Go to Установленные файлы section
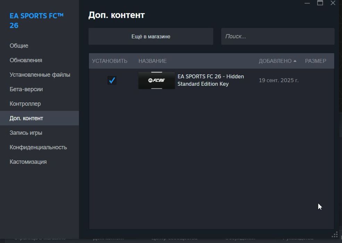Viewport: 342px width, 243px height. [x=40, y=75]
